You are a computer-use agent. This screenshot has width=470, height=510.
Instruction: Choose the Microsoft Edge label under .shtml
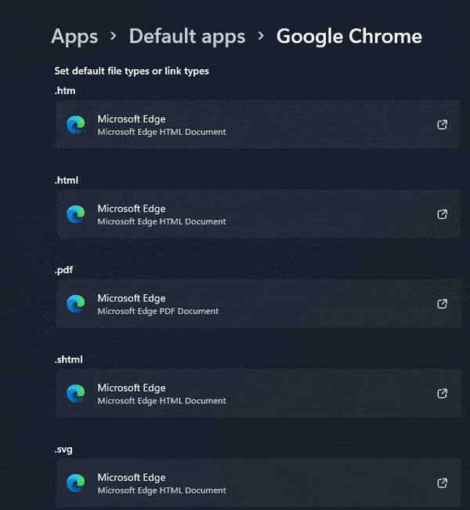tap(131, 388)
